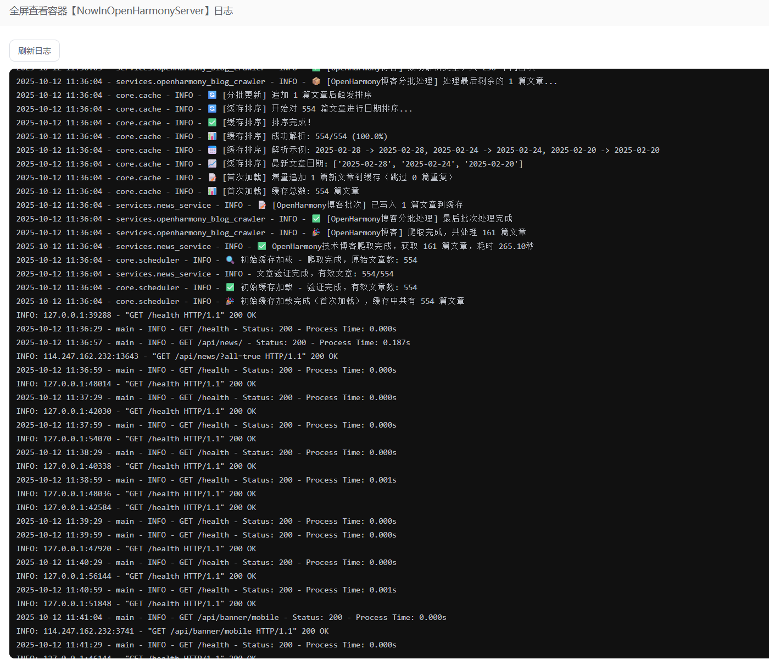Click the calendar icon beside 解析示例
This screenshot has width=769, height=665.
[212, 150]
